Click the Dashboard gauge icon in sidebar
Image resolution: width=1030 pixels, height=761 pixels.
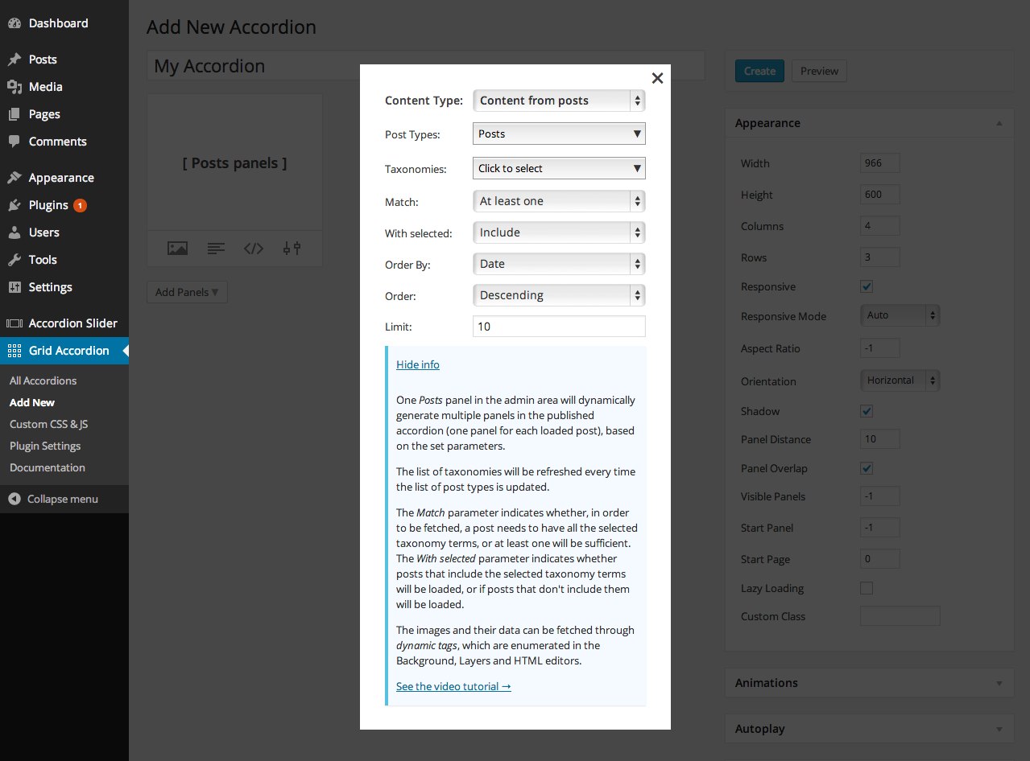point(14,23)
